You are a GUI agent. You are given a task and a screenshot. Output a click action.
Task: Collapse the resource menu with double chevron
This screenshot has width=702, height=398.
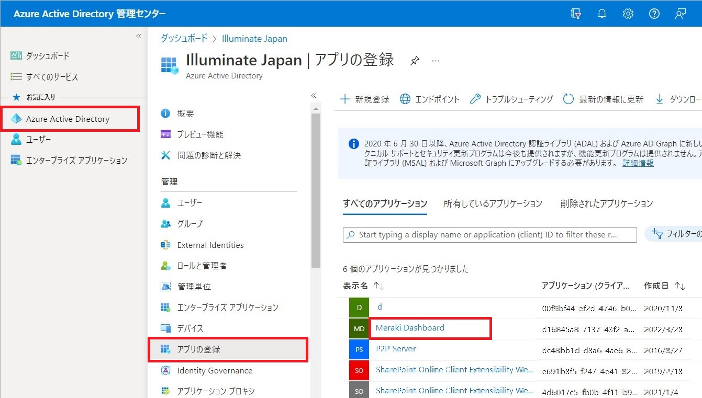click(x=314, y=95)
